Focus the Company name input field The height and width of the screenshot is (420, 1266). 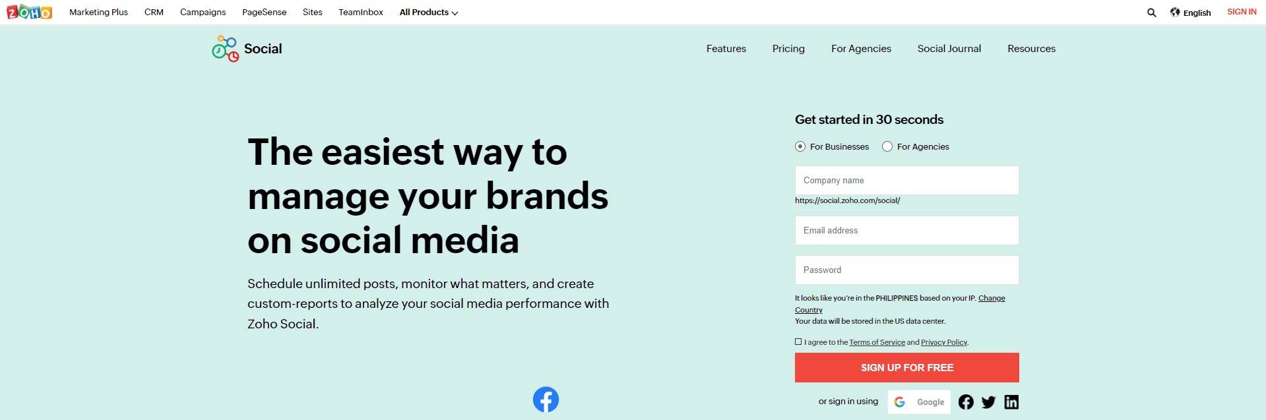[x=906, y=180]
